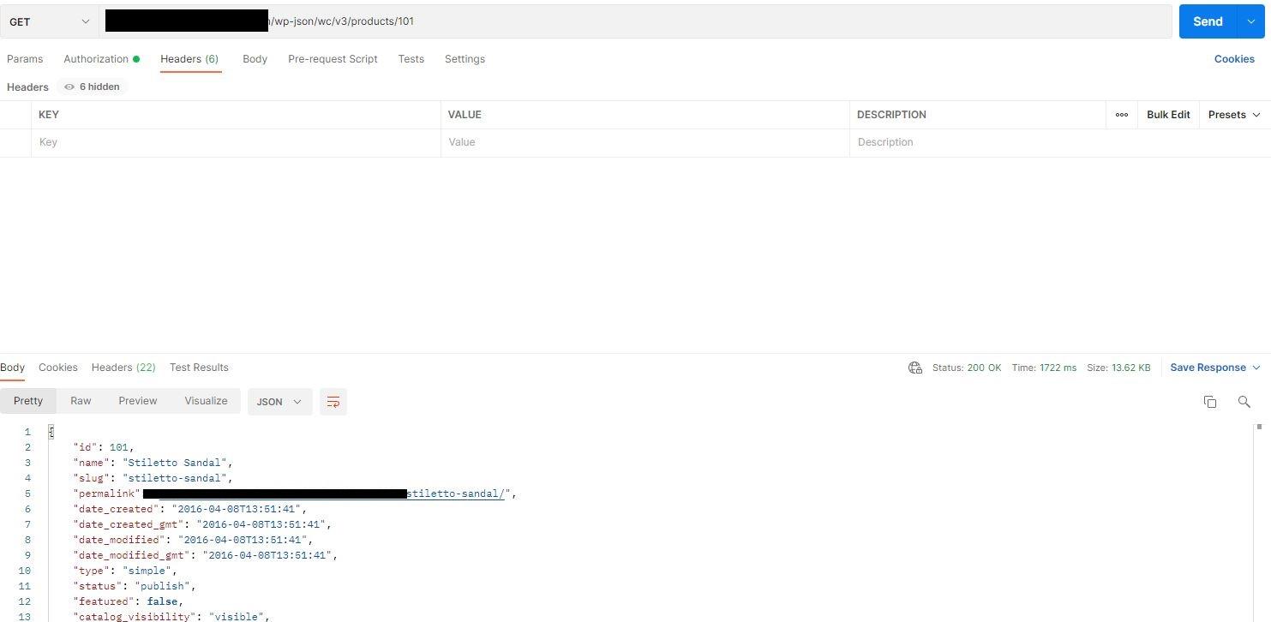This screenshot has width=1271, height=622.
Task: Expand the Send button dropdown arrow
Action: click(x=1250, y=21)
